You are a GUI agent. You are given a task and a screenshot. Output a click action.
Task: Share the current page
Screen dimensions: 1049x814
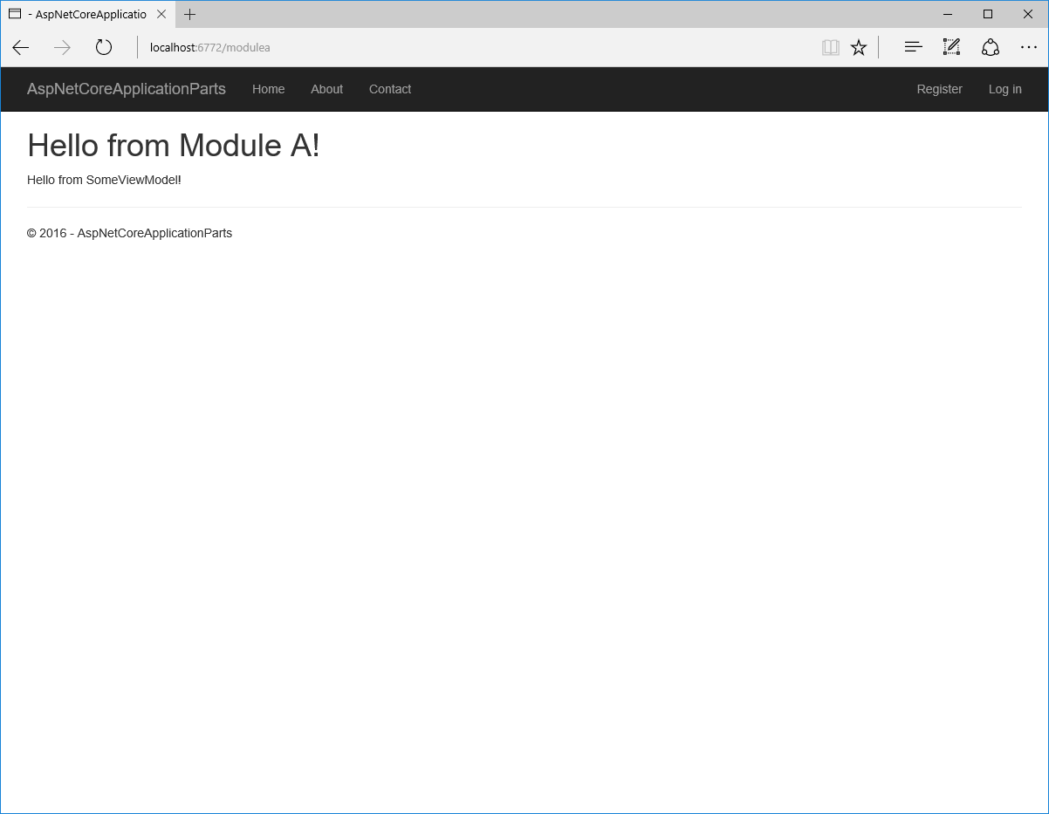click(991, 47)
